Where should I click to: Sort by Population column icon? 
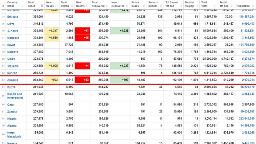[253, 6]
